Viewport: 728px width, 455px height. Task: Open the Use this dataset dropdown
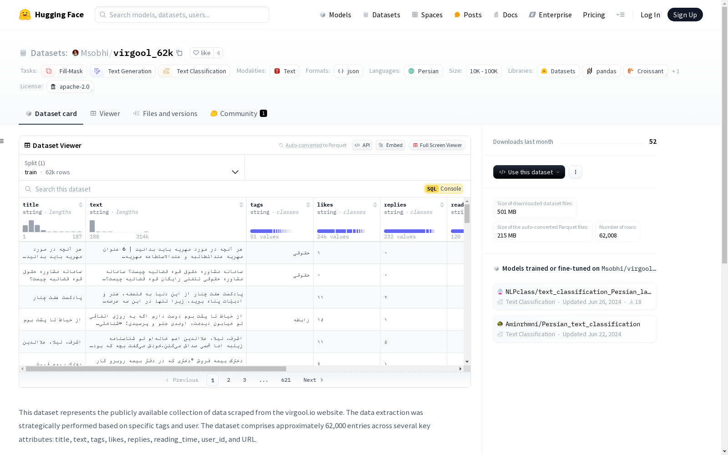click(x=529, y=172)
